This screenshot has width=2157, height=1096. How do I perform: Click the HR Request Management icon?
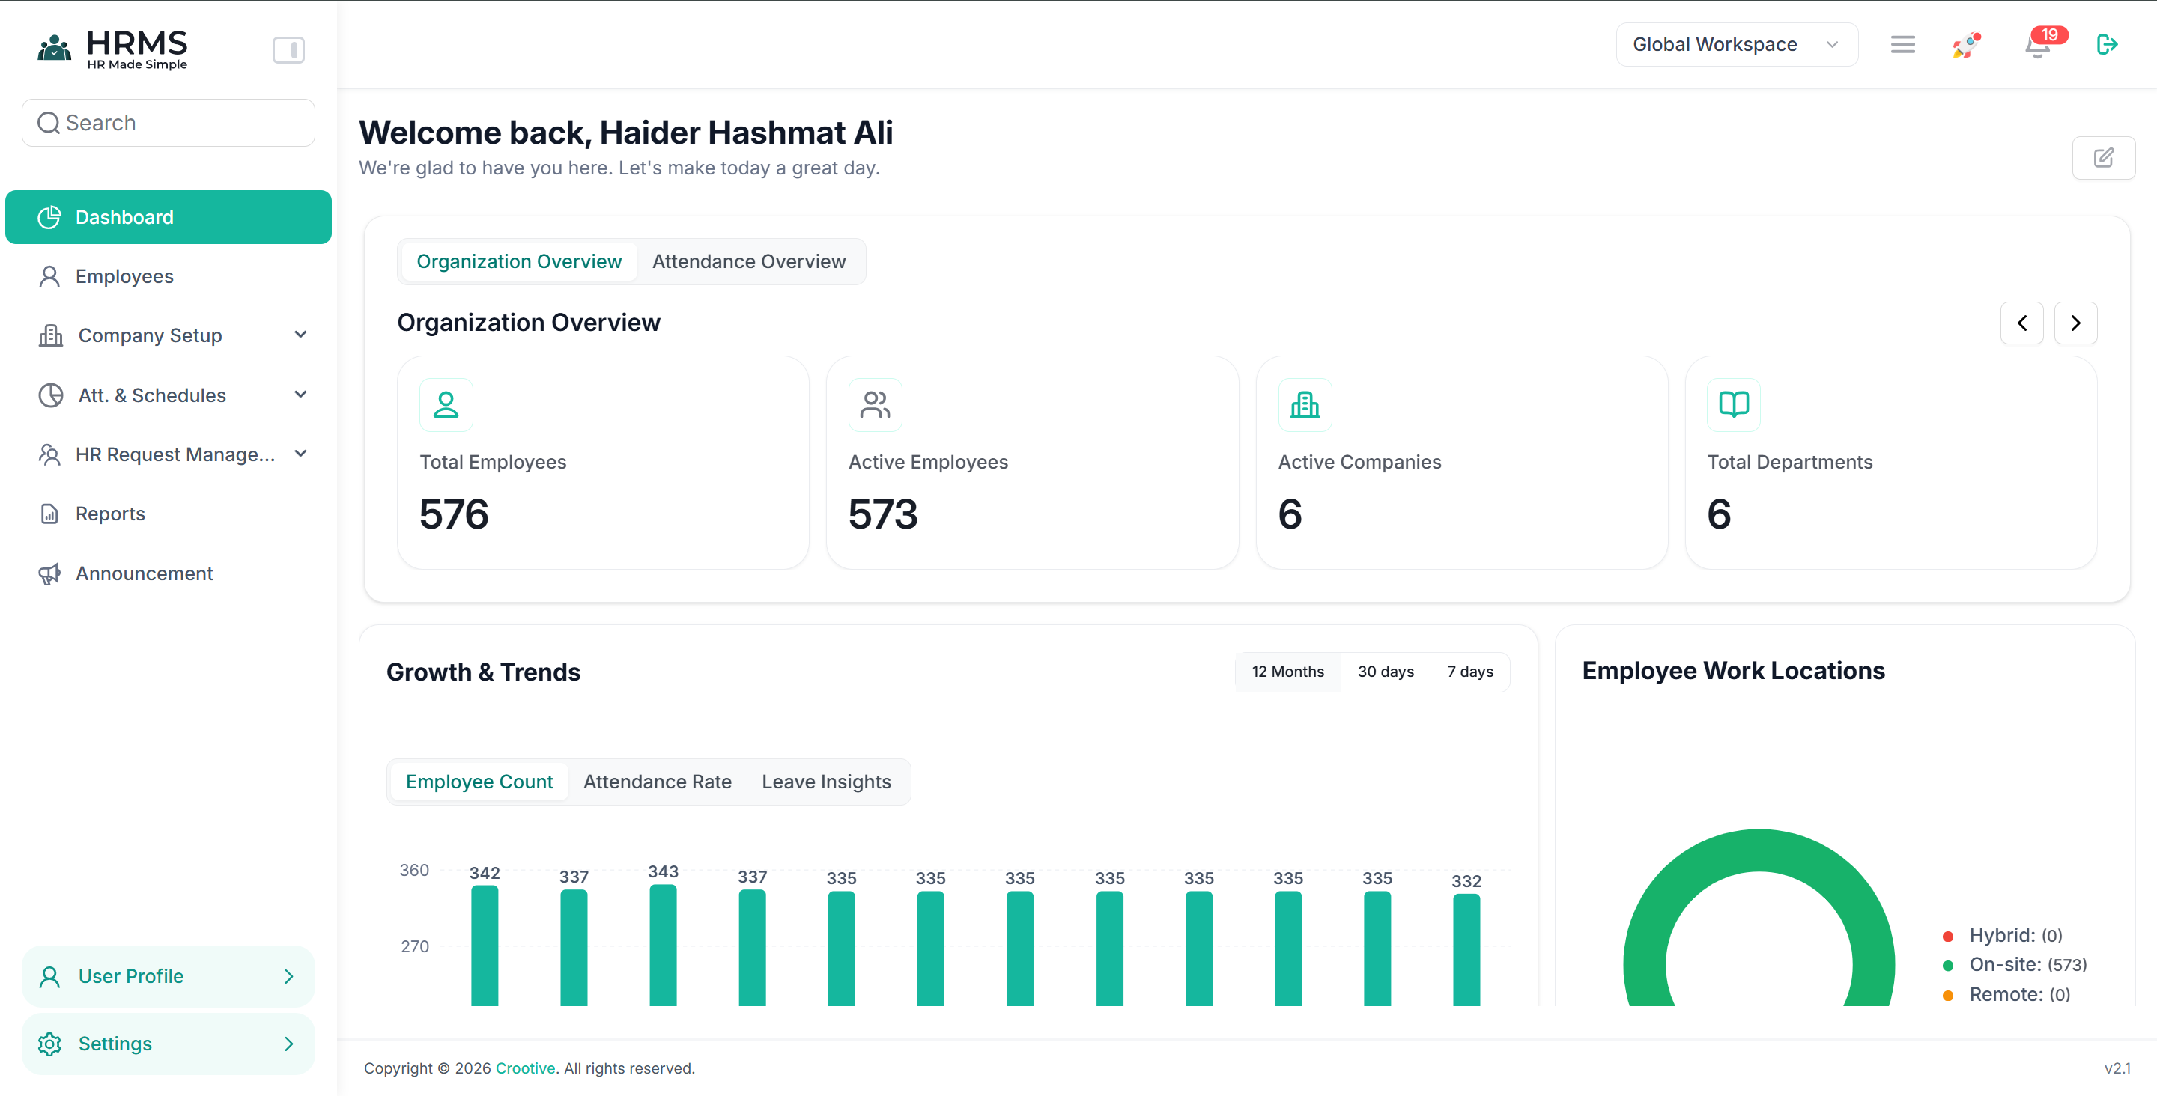click(49, 454)
